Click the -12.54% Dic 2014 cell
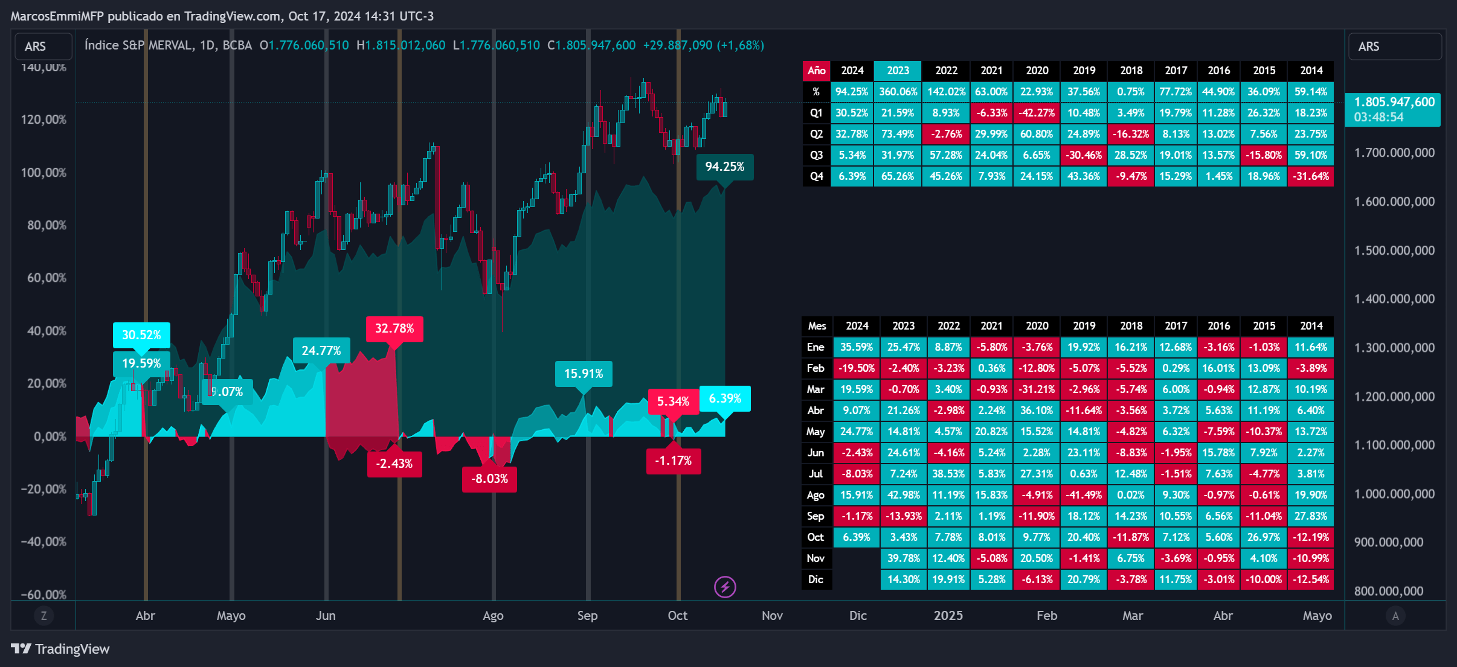This screenshot has height=667, width=1457. point(1311,579)
